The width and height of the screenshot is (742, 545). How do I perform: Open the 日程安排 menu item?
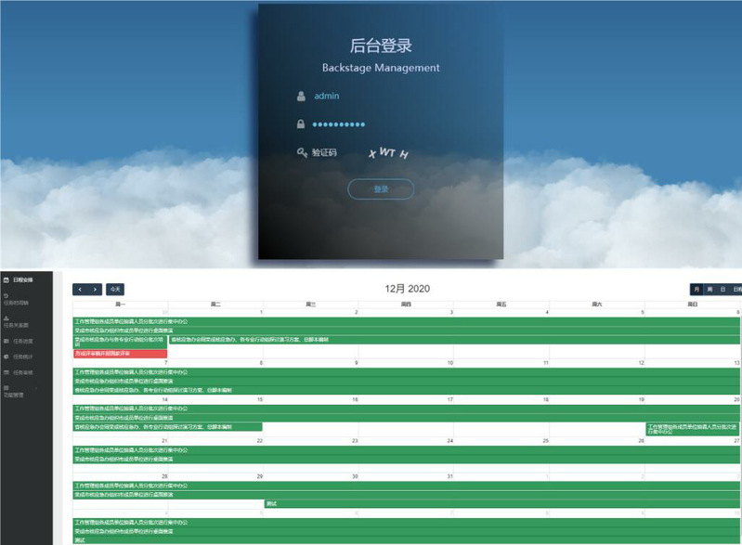[x=23, y=279]
